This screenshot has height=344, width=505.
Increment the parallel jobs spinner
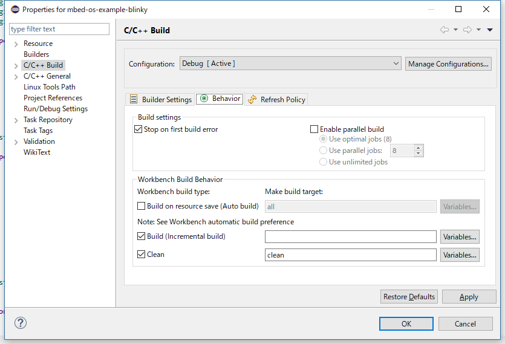[419, 148]
